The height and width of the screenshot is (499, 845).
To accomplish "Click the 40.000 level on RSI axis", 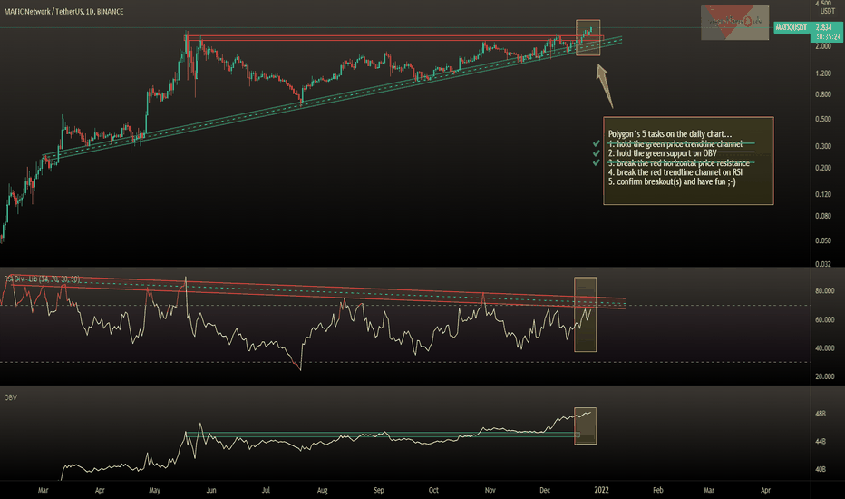I will click(x=824, y=348).
